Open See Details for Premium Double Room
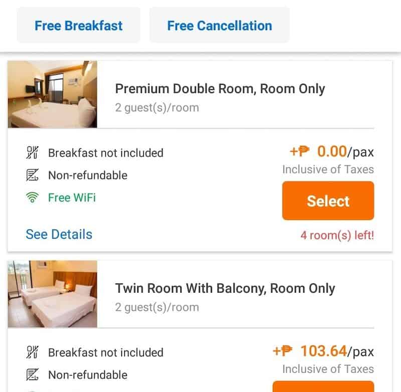This screenshot has width=401, height=392. click(x=59, y=234)
